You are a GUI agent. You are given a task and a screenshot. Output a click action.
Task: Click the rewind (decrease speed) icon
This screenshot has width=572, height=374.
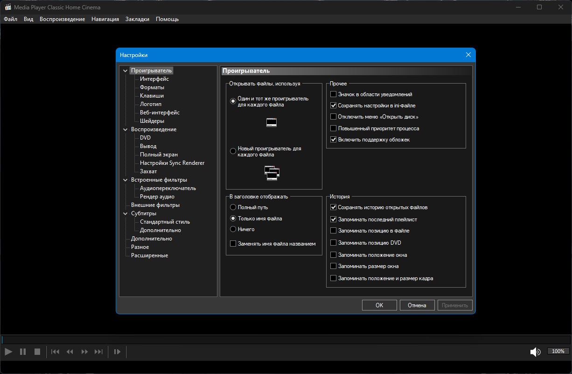tap(70, 352)
